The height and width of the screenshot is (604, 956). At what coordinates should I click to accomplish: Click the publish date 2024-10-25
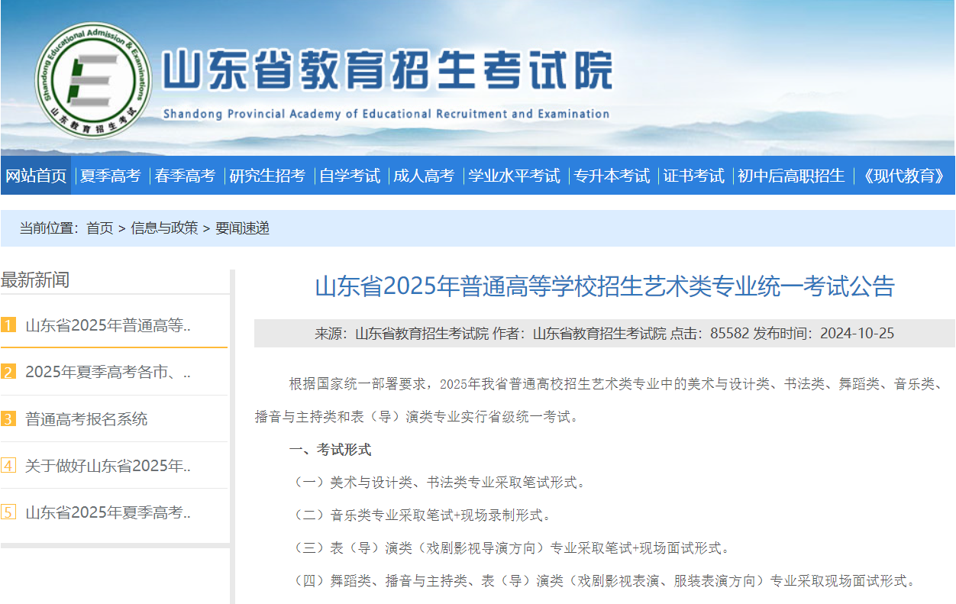pos(857,334)
